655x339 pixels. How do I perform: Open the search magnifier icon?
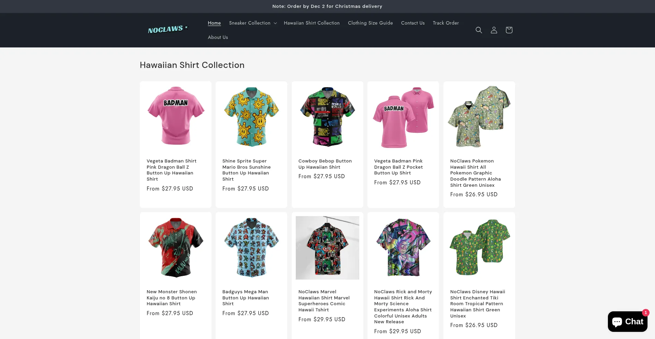[x=479, y=30]
